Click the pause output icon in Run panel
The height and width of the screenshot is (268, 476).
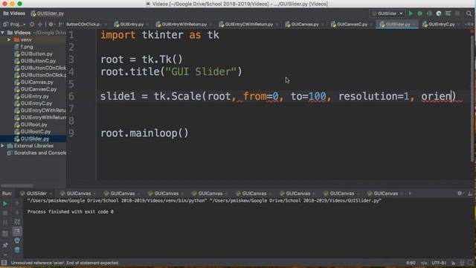[x=5, y=222]
